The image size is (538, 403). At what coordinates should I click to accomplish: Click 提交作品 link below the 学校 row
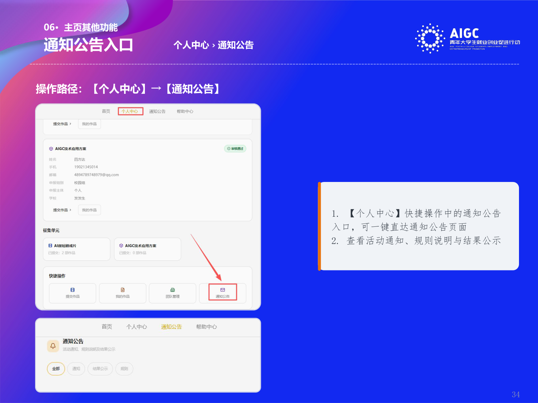(62, 210)
